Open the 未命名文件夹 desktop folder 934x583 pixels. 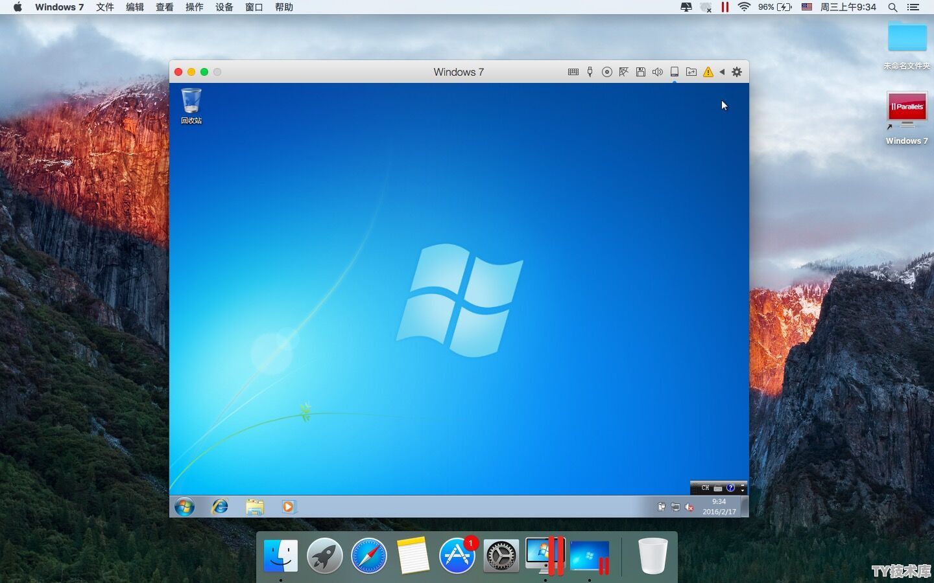[x=907, y=44]
